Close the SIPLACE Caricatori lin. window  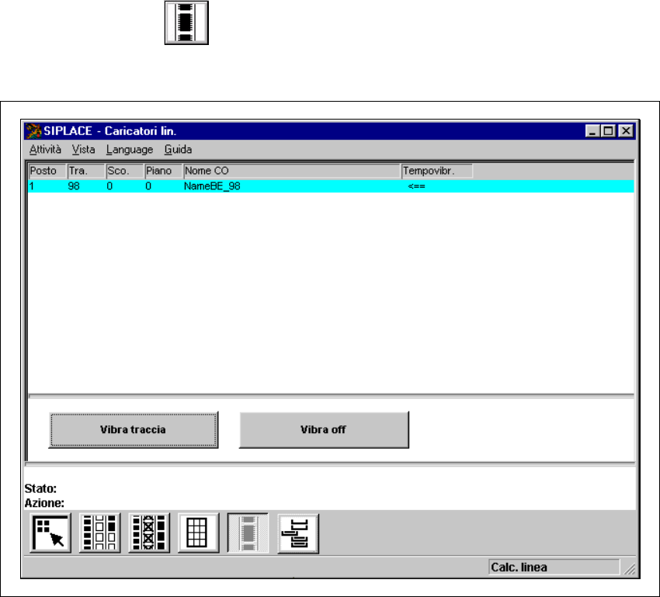pos(627,131)
